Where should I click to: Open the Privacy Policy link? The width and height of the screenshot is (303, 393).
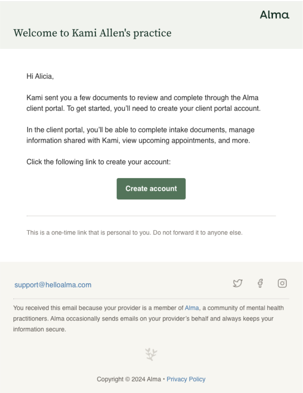(x=186, y=379)
